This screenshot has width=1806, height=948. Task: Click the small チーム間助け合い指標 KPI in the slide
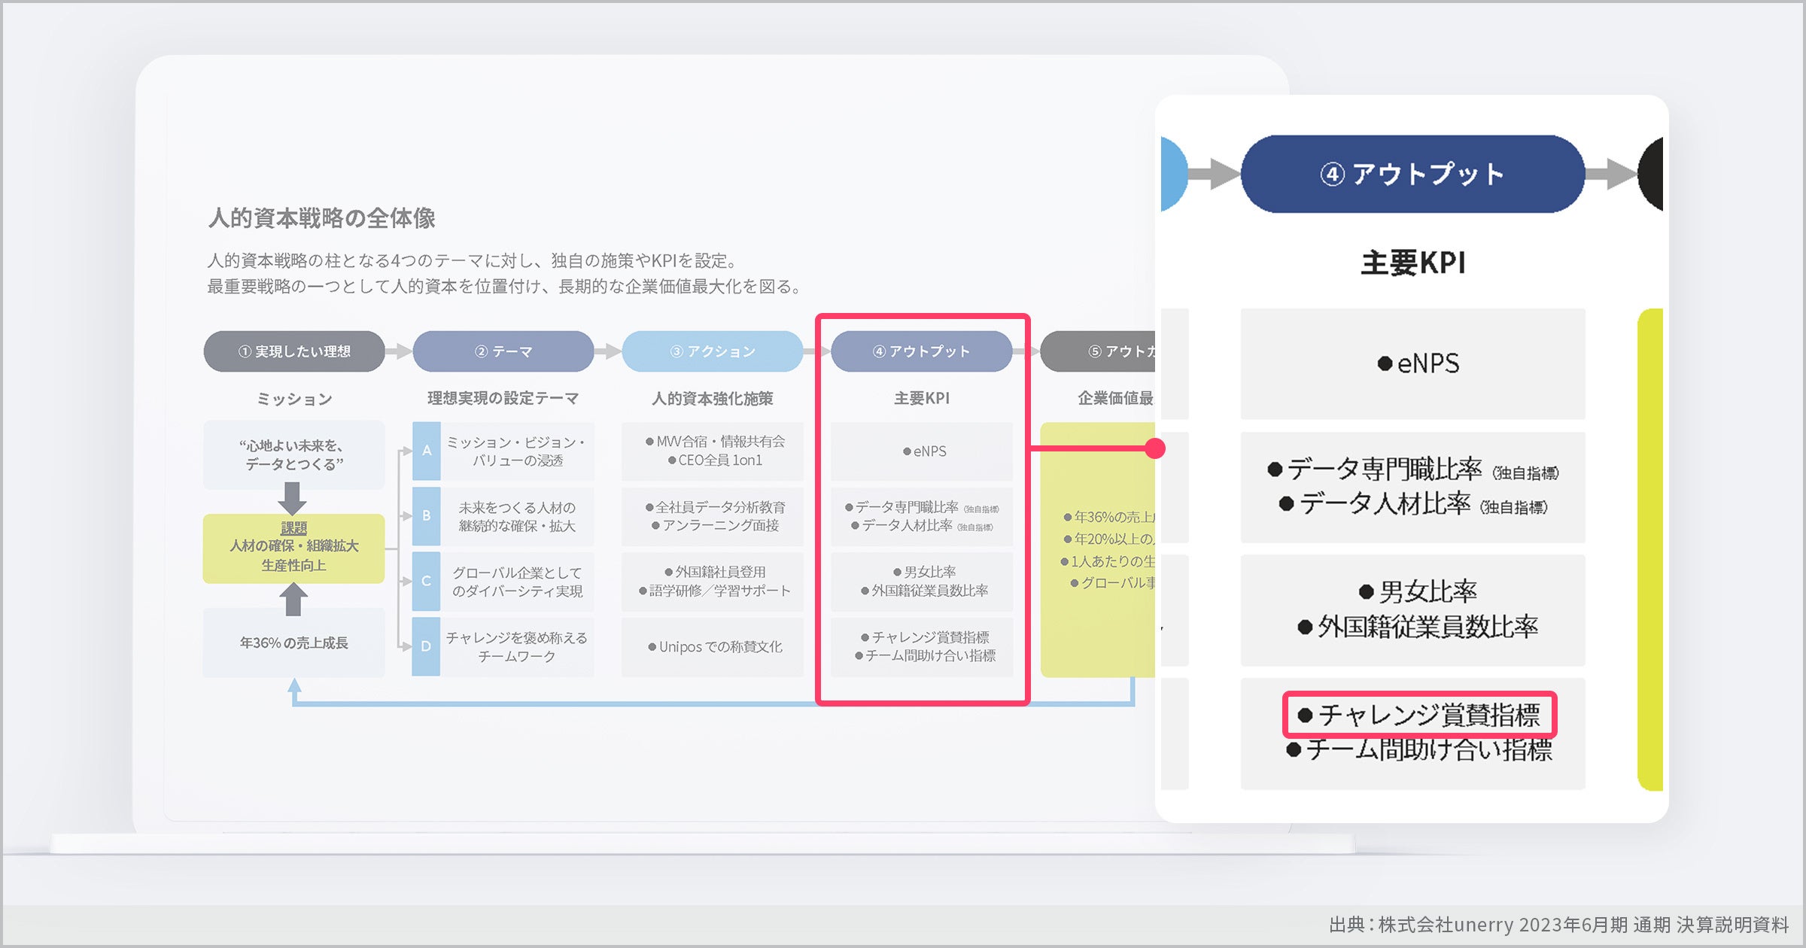pos(925,656)
